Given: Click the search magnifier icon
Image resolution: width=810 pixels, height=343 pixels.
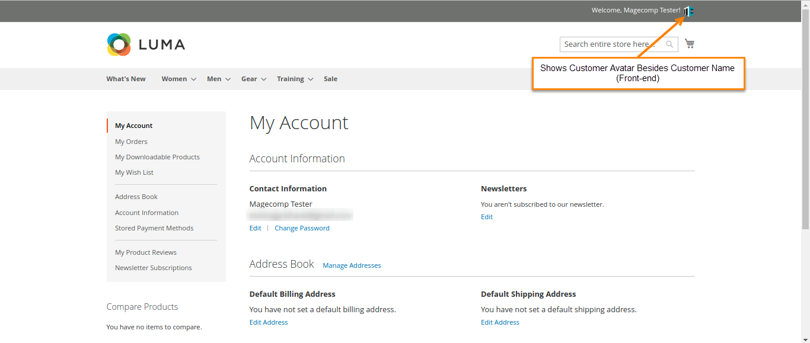Looking at the screenshot, I should (669, 44).
